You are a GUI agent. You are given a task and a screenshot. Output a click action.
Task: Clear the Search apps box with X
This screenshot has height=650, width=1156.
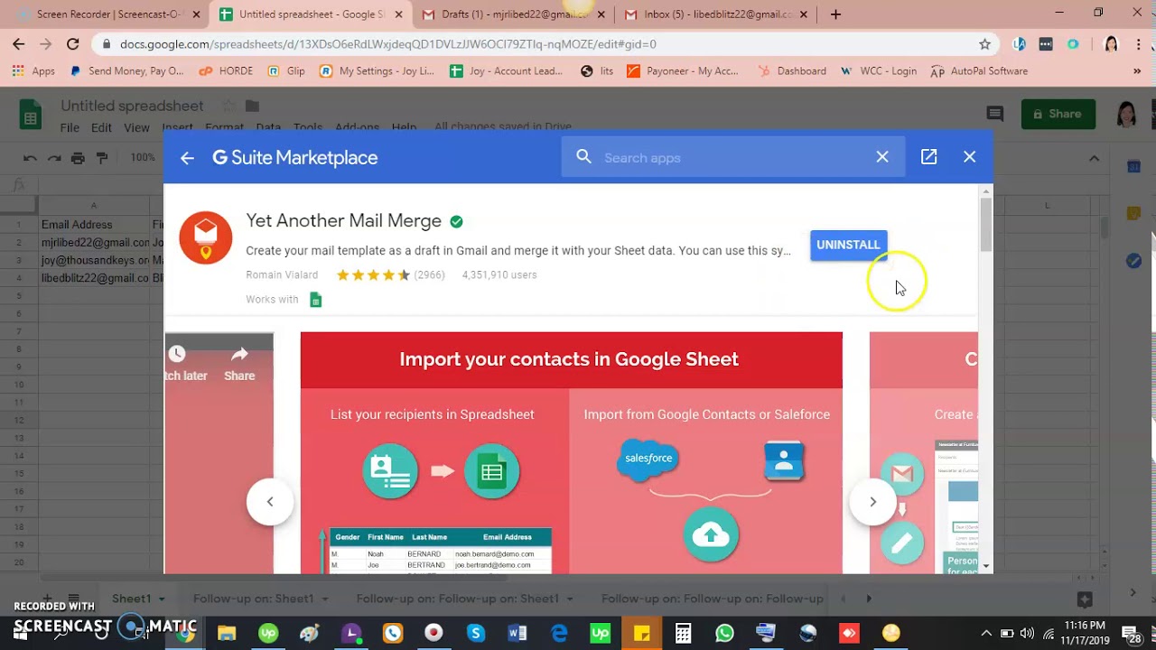[882, 157]
